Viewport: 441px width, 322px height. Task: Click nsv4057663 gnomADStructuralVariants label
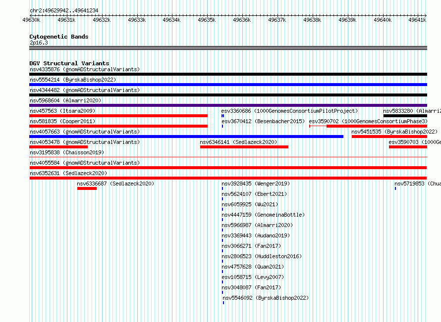85,132
